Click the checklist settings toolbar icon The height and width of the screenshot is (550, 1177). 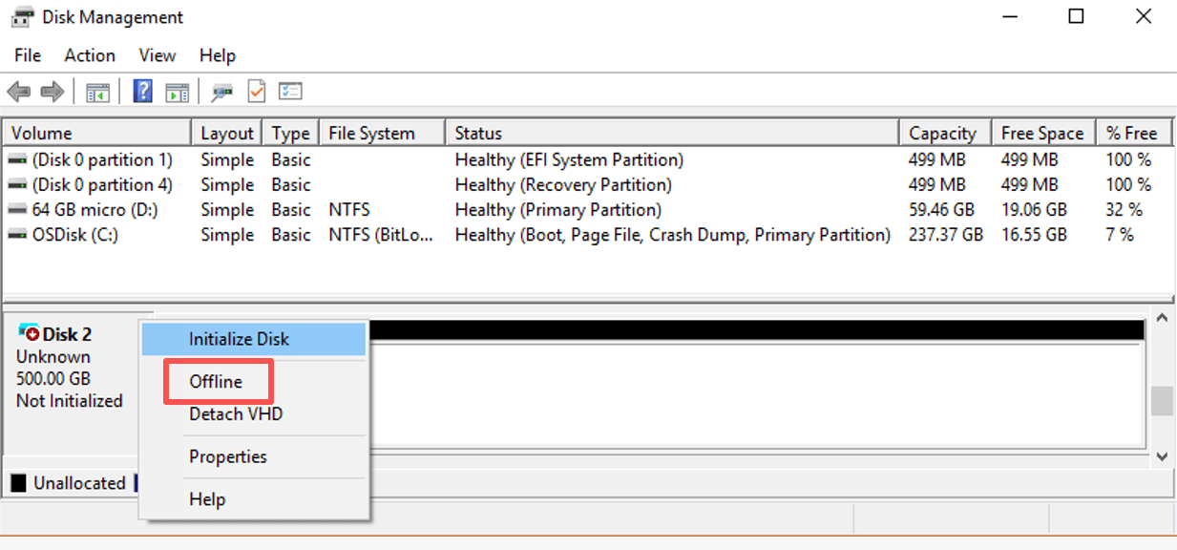point(290,92)
